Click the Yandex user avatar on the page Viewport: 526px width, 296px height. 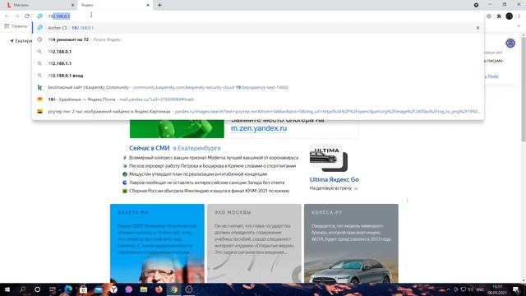510,43
